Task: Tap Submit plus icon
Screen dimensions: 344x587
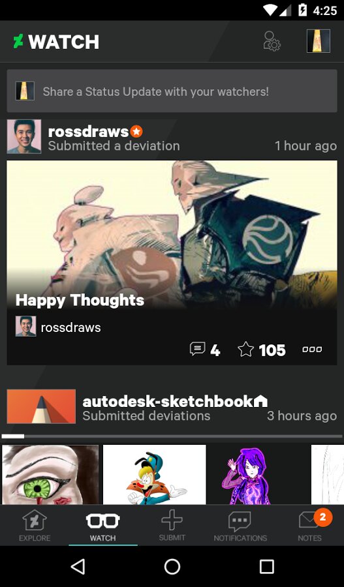Action: point(172,526)
